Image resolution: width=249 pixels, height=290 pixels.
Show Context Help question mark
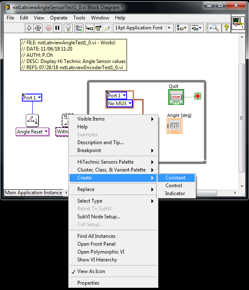click(x=226, y=28)
